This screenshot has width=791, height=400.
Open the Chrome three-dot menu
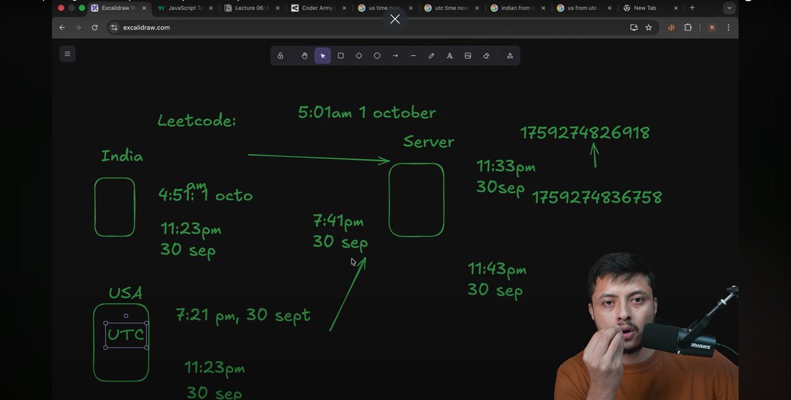728,28
